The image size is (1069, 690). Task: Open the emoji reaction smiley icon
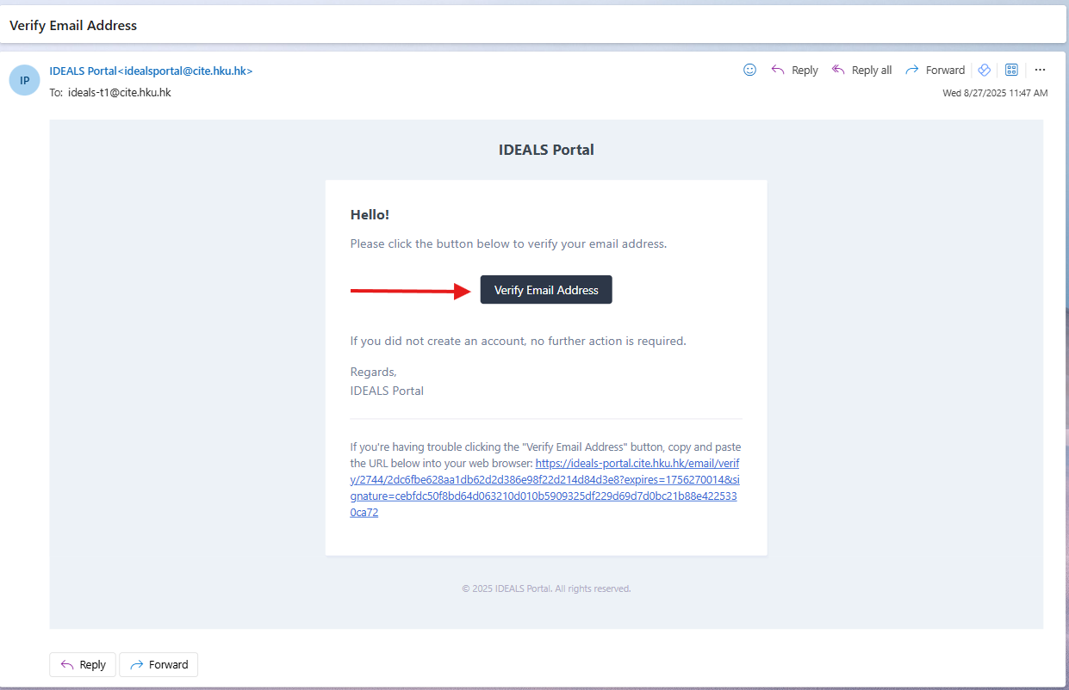(x=749, y=70)
